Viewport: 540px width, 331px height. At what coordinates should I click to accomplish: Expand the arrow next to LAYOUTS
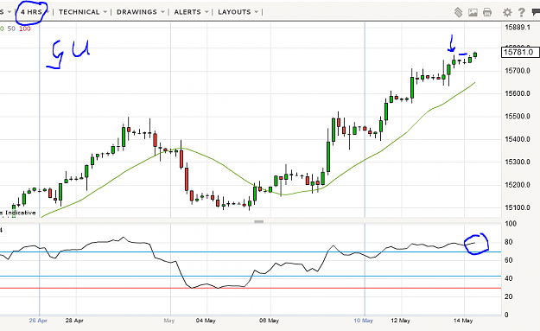257,12
